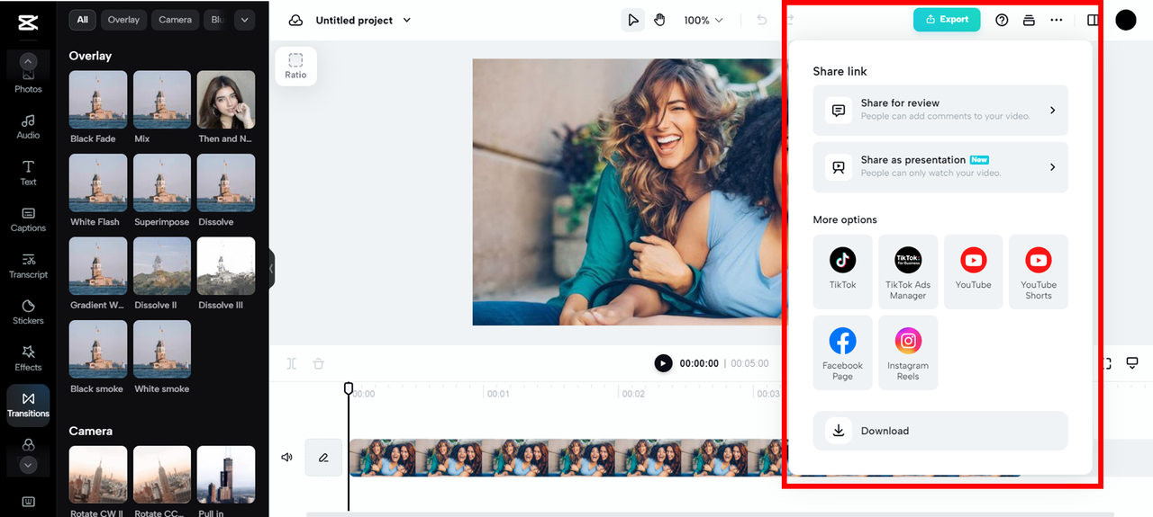The image size is (1153, 517).
Task: Collapse the transitions panel with the handle
Action: click(271, 269)
